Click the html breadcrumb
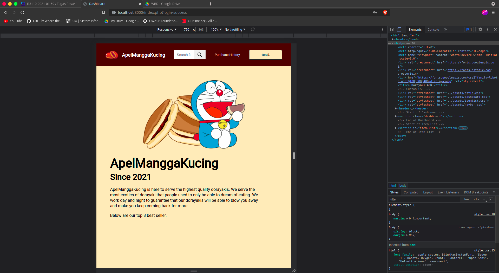 [392, 186]
